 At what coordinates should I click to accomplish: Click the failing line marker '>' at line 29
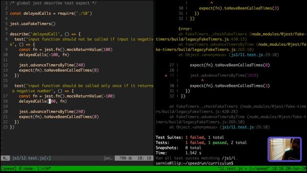pyautogui.click(x=166, y=75)
